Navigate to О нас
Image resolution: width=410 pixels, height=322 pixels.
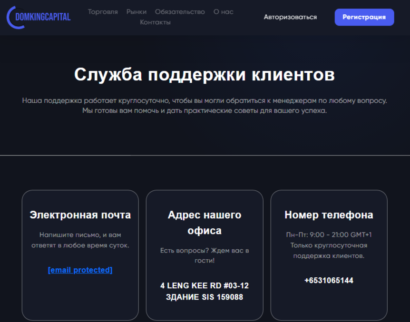pos(223,11)
